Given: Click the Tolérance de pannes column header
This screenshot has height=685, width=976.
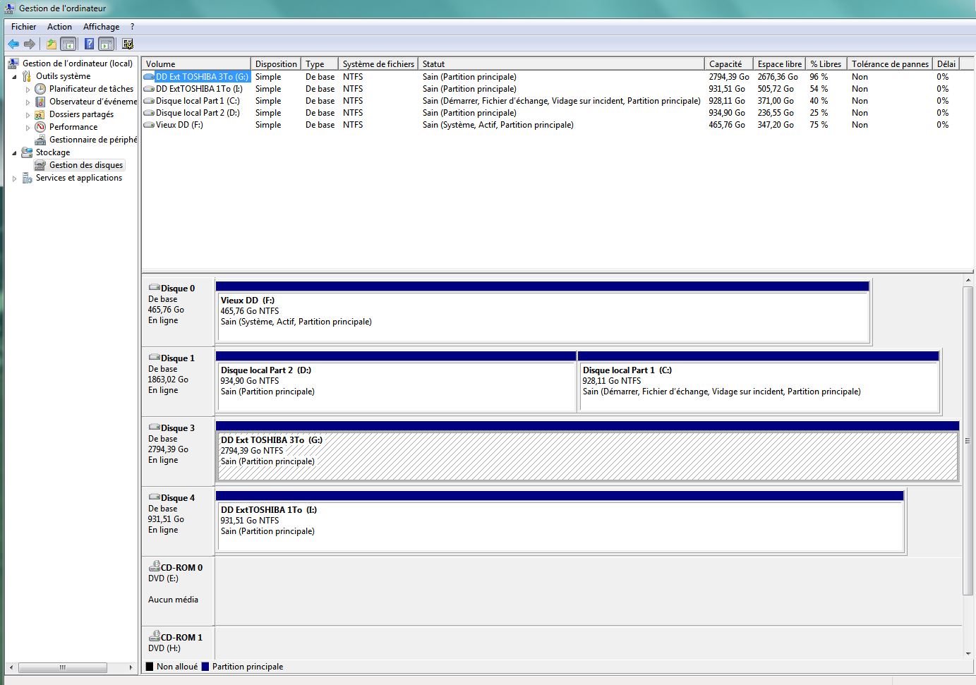Looking at the screenshot, I should pos(890,63).
